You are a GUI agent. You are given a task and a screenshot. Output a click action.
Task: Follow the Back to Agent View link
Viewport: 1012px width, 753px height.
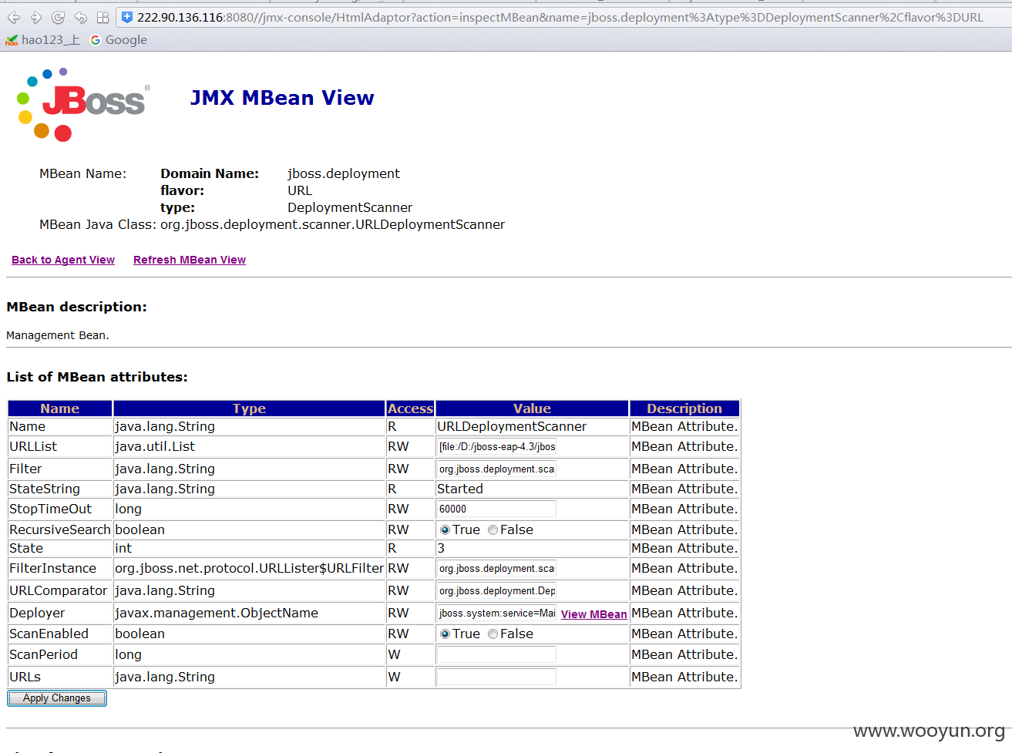click(x=63, y=260)
